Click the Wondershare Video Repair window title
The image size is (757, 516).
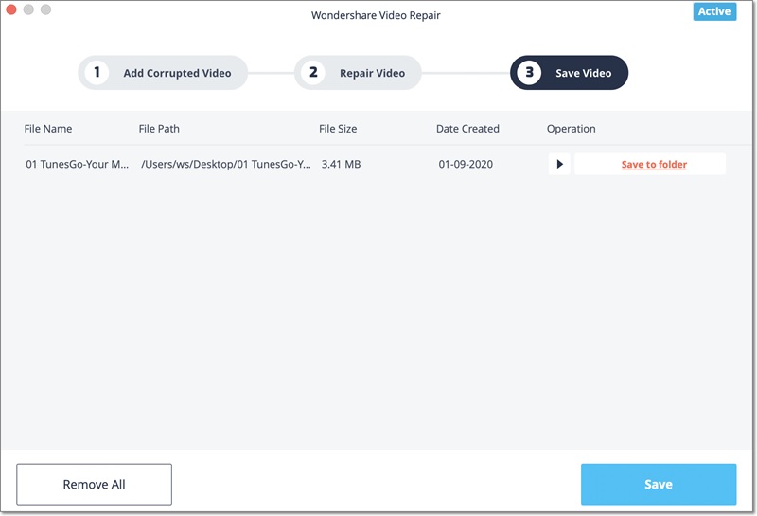click(376, 15)
